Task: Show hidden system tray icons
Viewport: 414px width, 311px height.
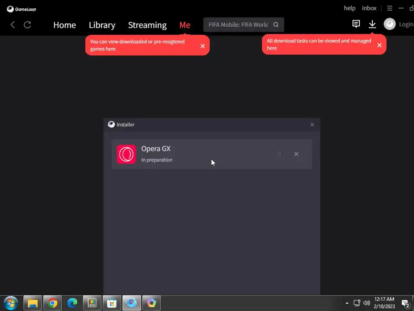Action: (x=347, y=303)
